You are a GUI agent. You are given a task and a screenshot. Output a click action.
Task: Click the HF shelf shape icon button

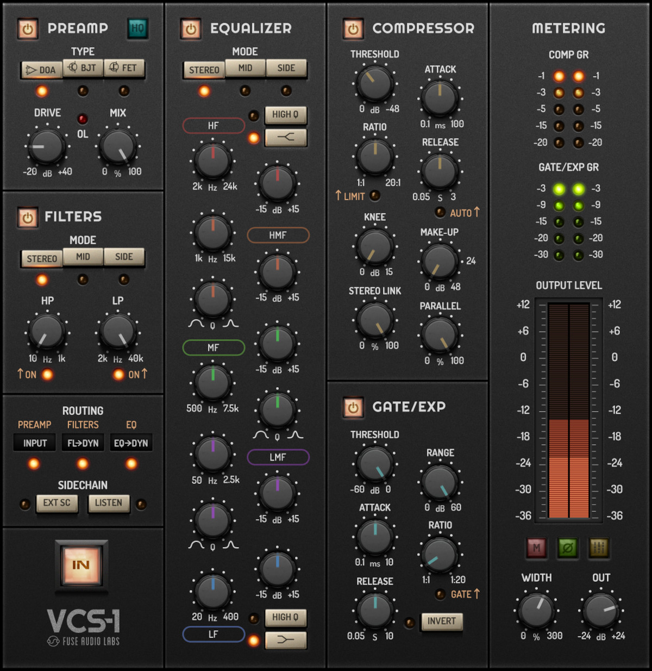(286, 138)
